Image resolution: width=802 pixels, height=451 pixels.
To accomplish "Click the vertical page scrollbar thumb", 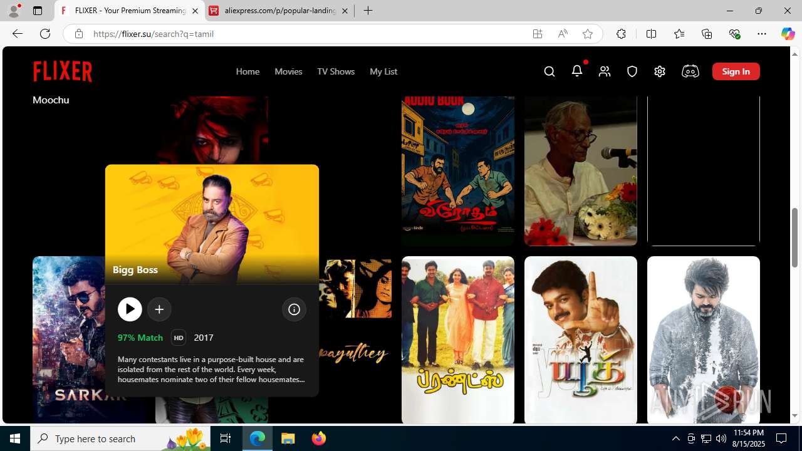I will 795,237.
